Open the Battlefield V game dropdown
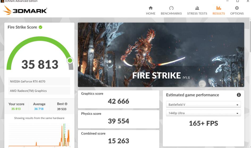Image resolution: width=251 pixels, height=148 pixels. pos(203,105)
